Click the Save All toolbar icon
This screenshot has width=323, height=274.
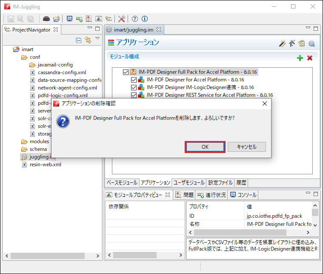click(x=31, y=19)
